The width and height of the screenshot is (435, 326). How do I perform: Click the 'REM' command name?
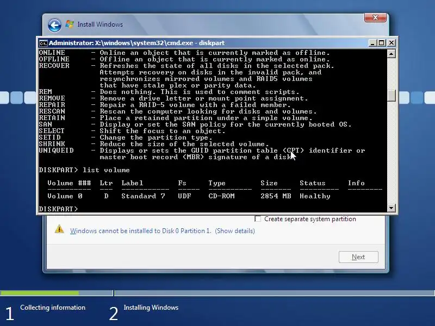(x=45, y=92)
